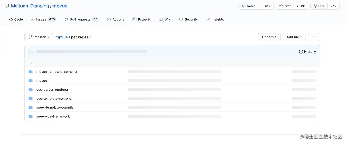
Task: View the 20.3k stargazers count
Action: tap(301, 6)
